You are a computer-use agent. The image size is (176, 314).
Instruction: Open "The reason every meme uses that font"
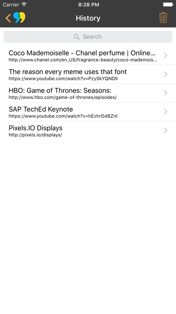pos(68,72)
